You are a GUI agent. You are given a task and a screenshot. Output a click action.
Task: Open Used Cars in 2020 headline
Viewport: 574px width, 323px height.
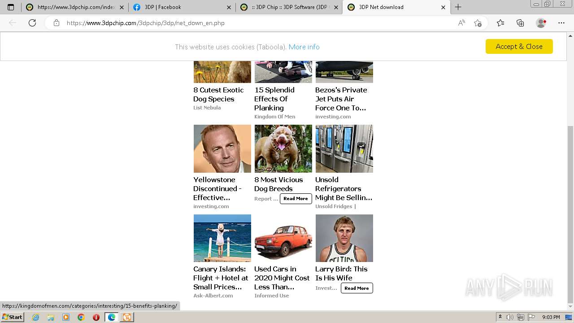(282, 278)
